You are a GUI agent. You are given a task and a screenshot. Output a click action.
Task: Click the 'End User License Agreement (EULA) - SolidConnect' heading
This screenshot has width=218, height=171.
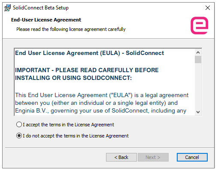click(x=90, y=53)
